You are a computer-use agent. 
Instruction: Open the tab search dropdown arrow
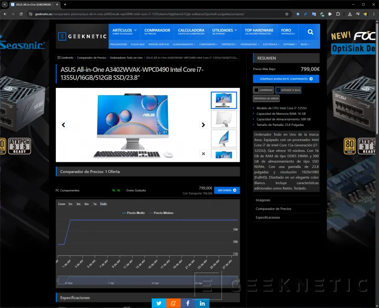5,5
